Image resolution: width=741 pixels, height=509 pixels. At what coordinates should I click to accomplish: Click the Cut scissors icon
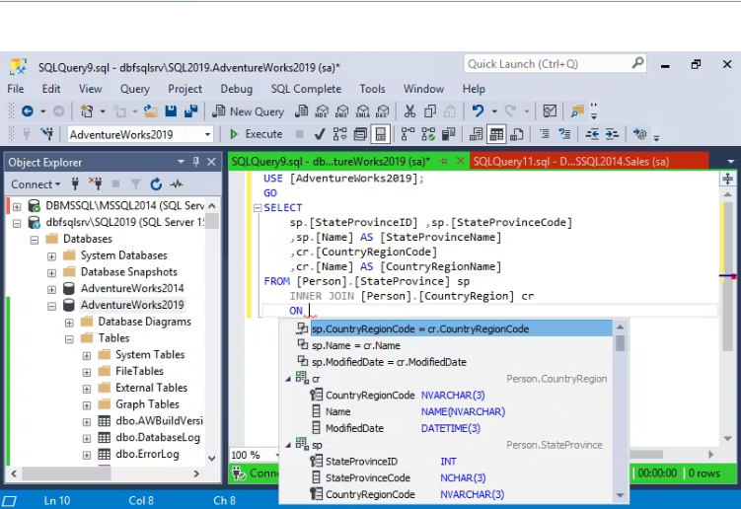(x=409, y=111)
